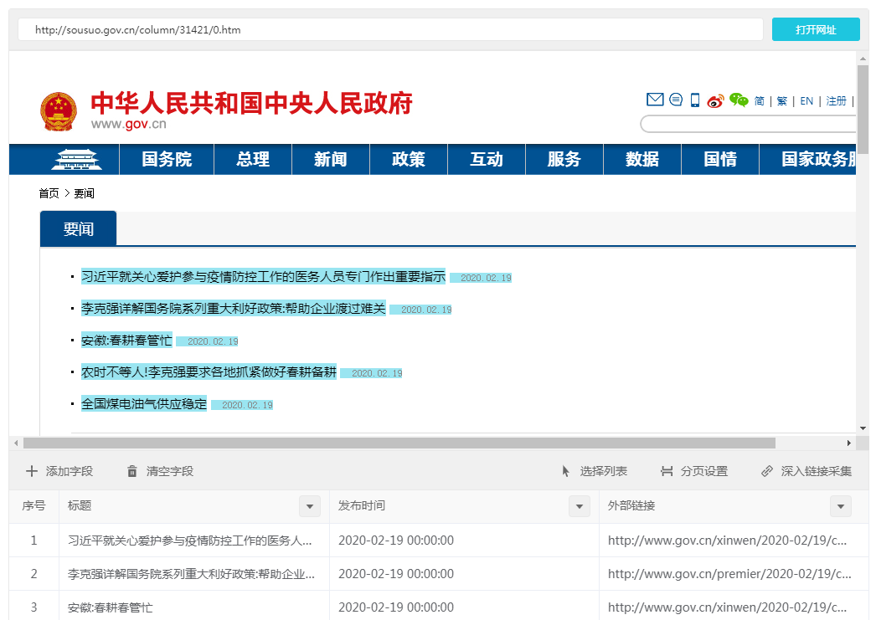Click the vertical scrollbar of the page preview

[x=863, y=109]
